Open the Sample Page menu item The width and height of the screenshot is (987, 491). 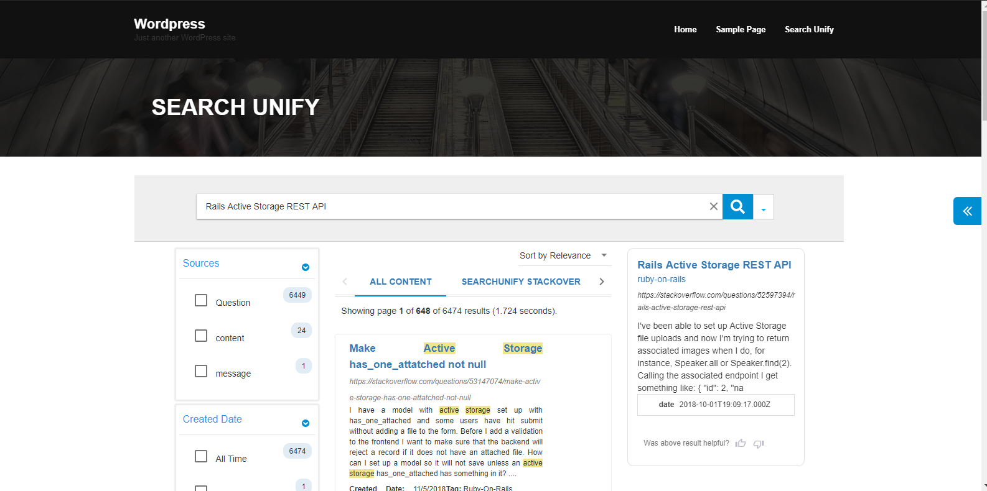(741, 29)
